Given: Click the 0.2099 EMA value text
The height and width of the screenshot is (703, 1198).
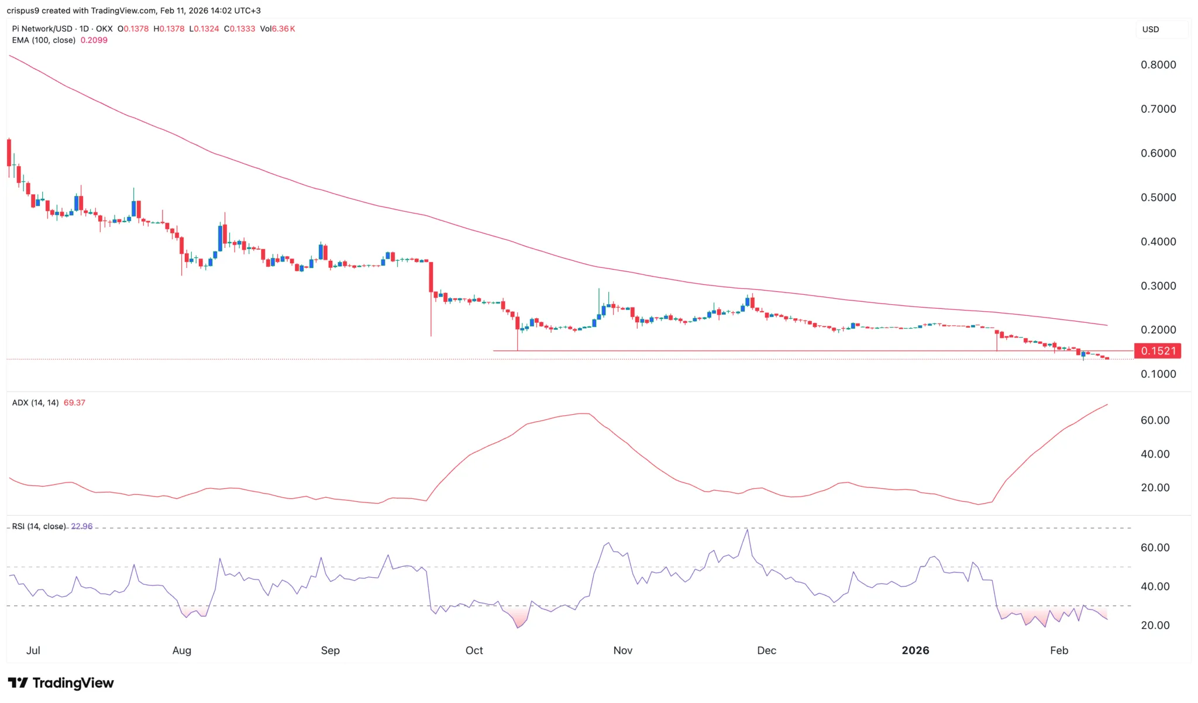Looking at the screenshot, I should (x=94, y=40).
